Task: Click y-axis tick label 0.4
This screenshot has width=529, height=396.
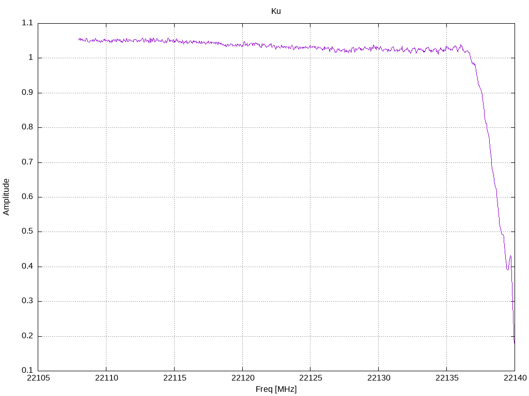Action: (27, 267)
